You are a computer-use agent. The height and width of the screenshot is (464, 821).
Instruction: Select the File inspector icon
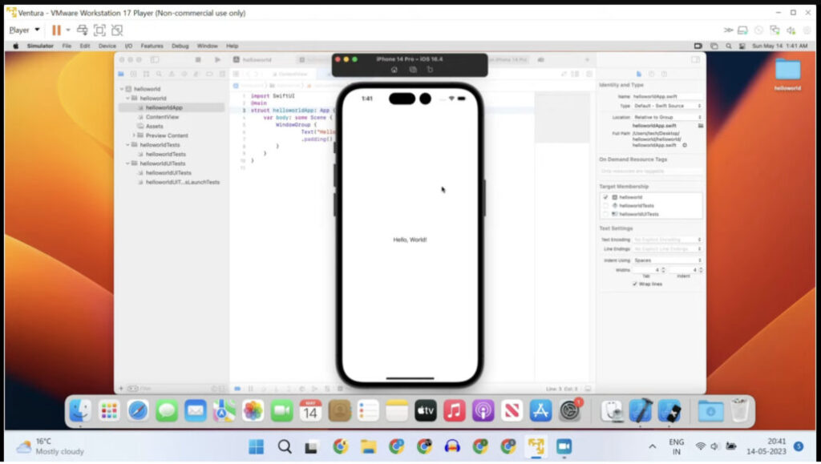639,75
